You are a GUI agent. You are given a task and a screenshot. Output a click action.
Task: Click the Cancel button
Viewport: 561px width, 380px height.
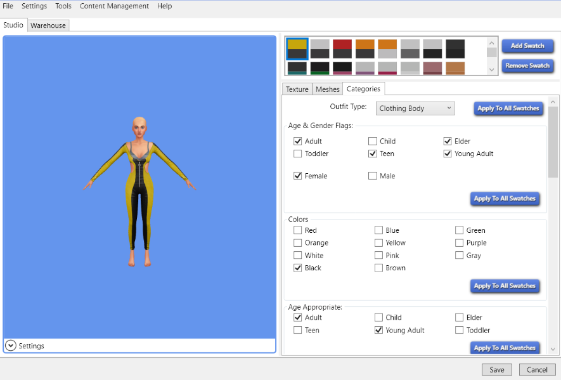pyautogui.click(x=537, y=370)
